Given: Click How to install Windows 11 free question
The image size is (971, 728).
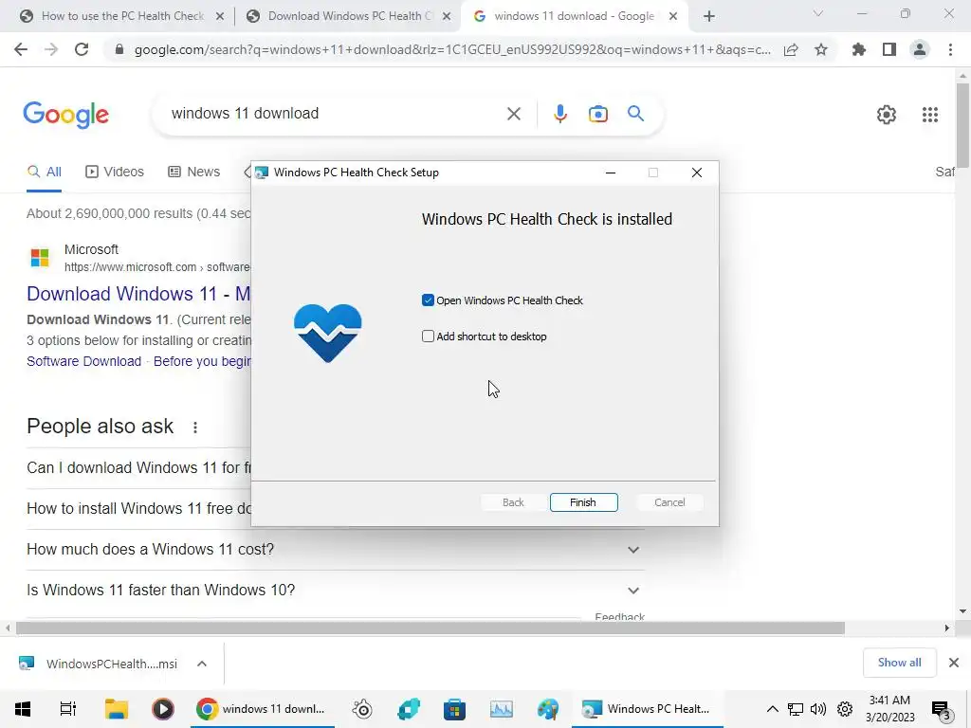Looking at the screenshot, I should 138,508.
